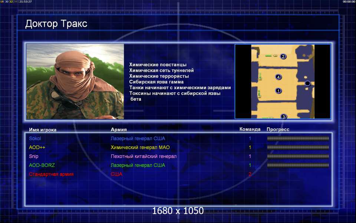
Task: Click Пехотный китайский генерал army text
Action: (x=144, y=156)
